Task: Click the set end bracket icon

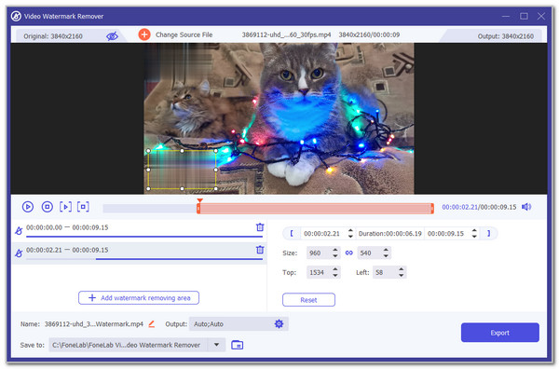Action: point(488,233)
